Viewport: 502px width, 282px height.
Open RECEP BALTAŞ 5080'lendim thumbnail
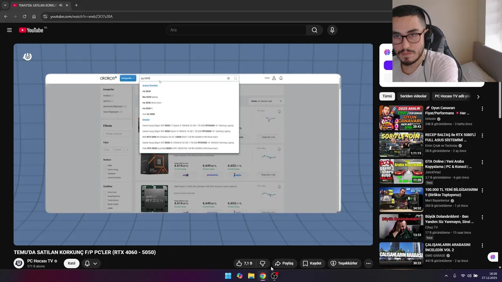401,145
